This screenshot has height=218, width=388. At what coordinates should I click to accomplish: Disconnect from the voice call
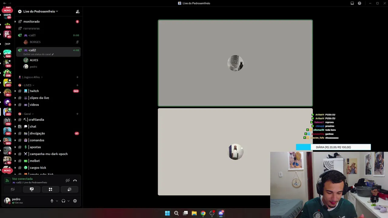pyautogui.click(x=75, y=180)
